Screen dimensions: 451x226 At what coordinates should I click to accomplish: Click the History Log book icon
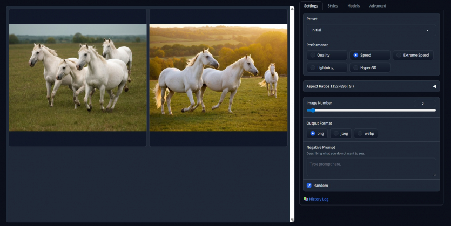306,199
